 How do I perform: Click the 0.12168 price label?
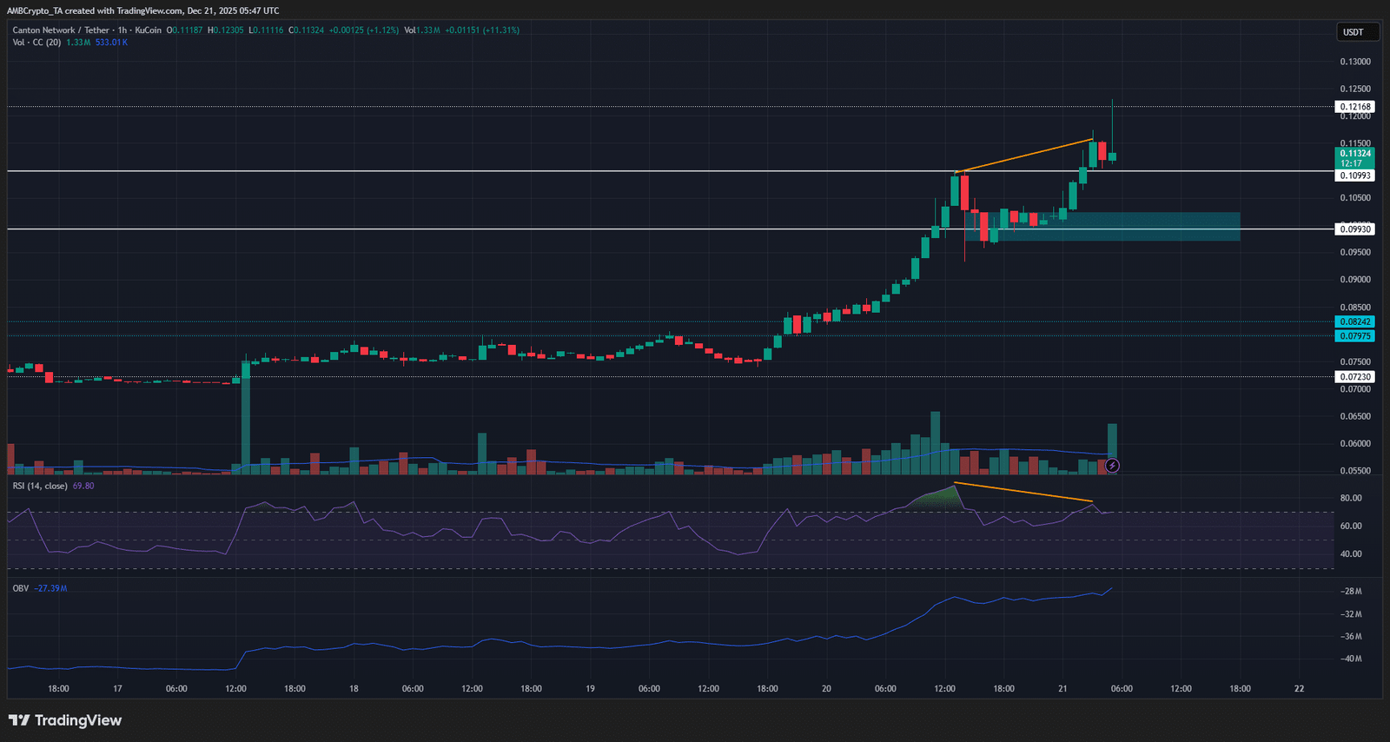click(x=1355, y=107)
